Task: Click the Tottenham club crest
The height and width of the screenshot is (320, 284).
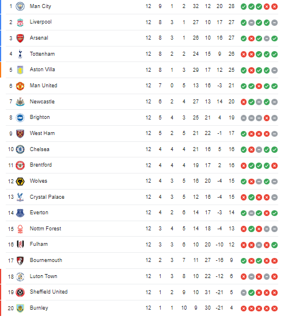Action: coord(20,54)
